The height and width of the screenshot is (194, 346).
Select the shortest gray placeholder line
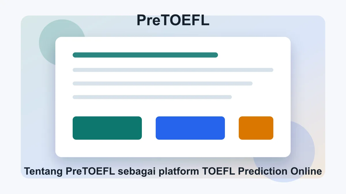pyautogui.click(x=152, y=97)
